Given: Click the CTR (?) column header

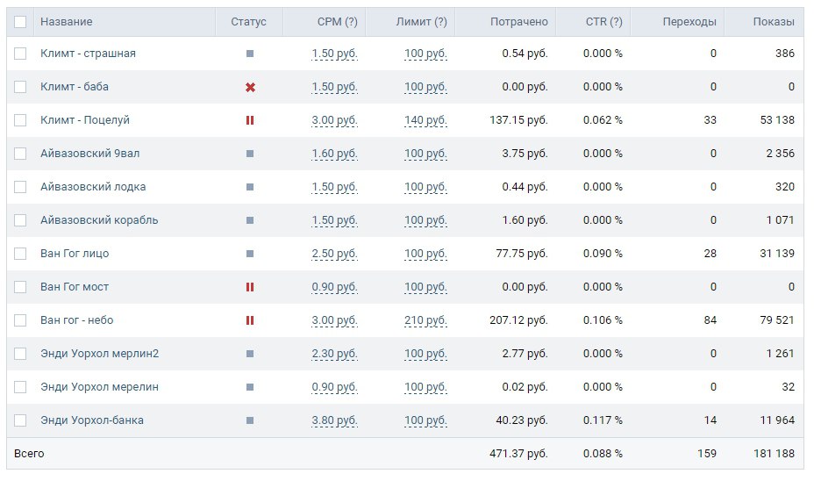Looking at the screenshot, I should tap(603, 22).
